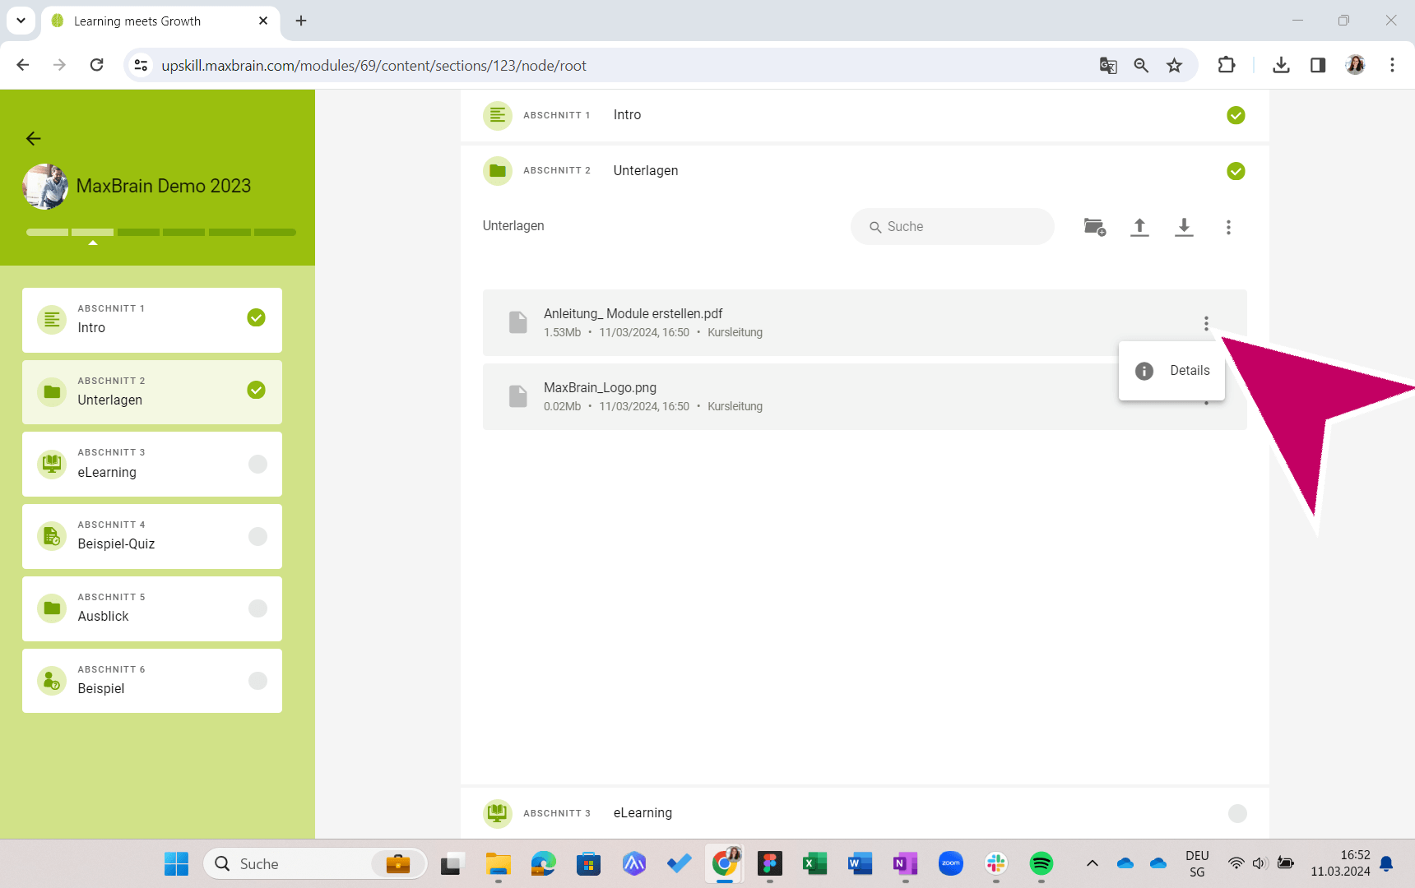Viewport: 1415px width, 888px height.
Task: Open Abschnitt 1 Intro in sidebar
Action: point(152,320)
